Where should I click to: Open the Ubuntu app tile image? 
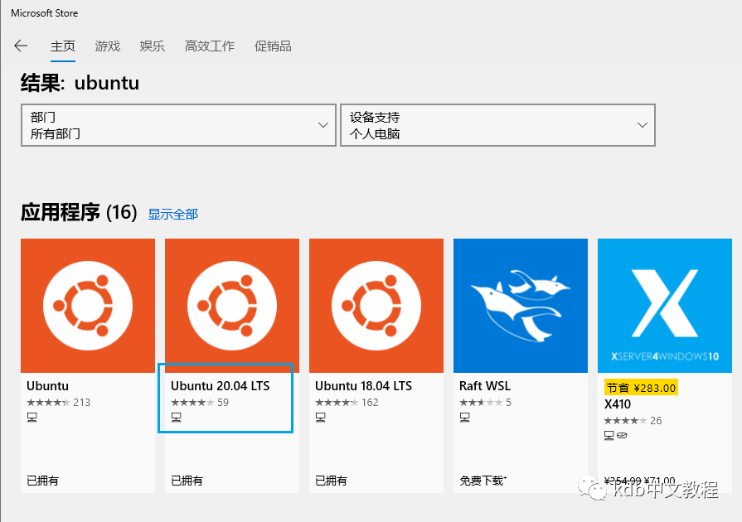tap(88, 306)
